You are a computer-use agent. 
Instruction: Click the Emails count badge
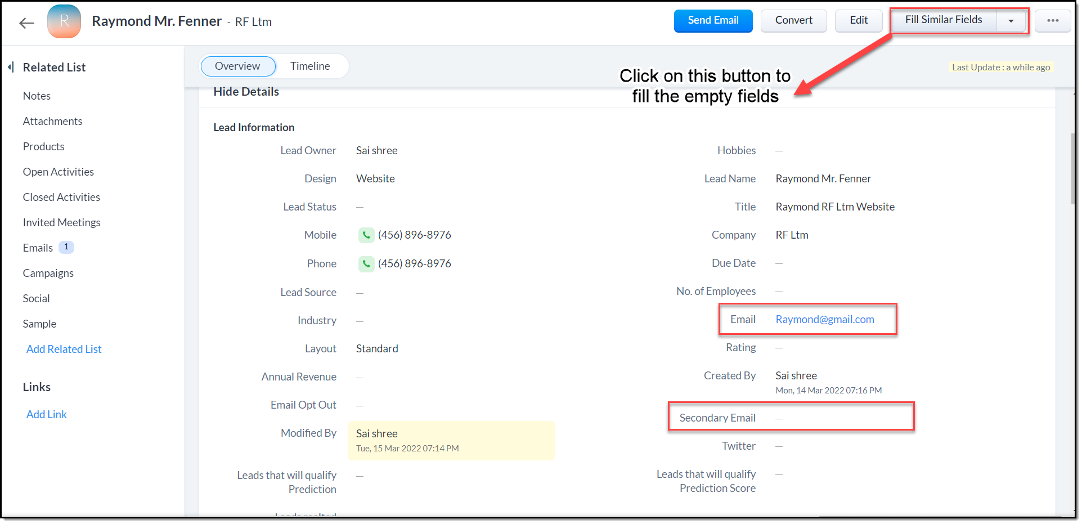pyautogui.click(x=66, y=247)
